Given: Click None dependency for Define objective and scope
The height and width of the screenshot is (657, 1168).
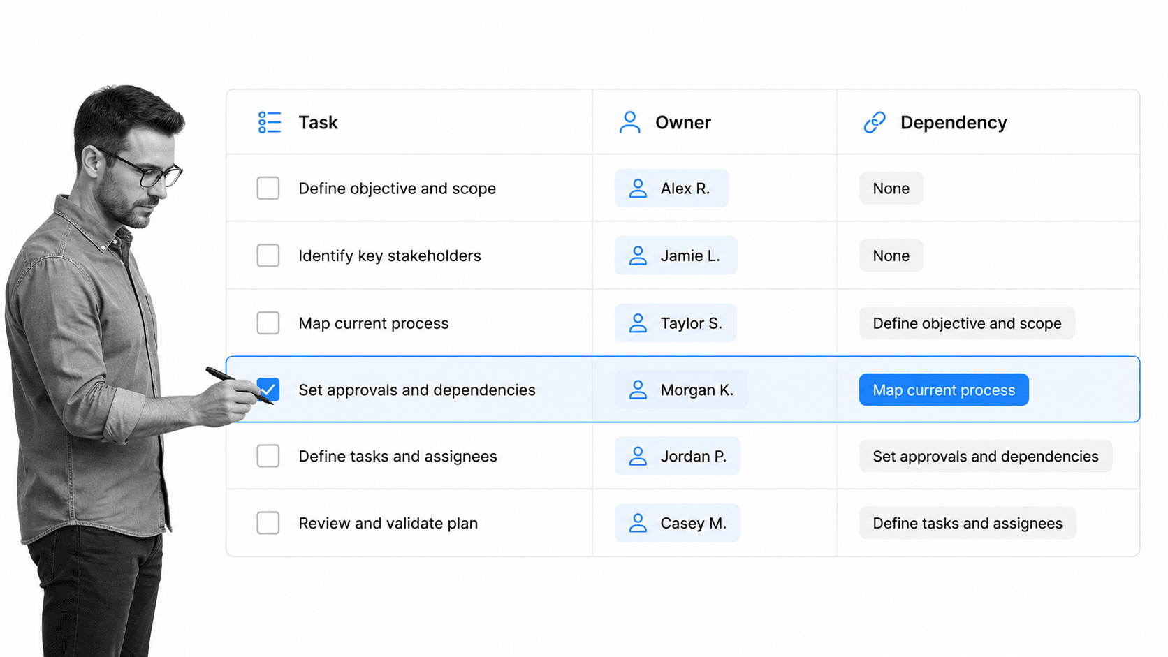Looking at the screenshot, I should (891, 189).
